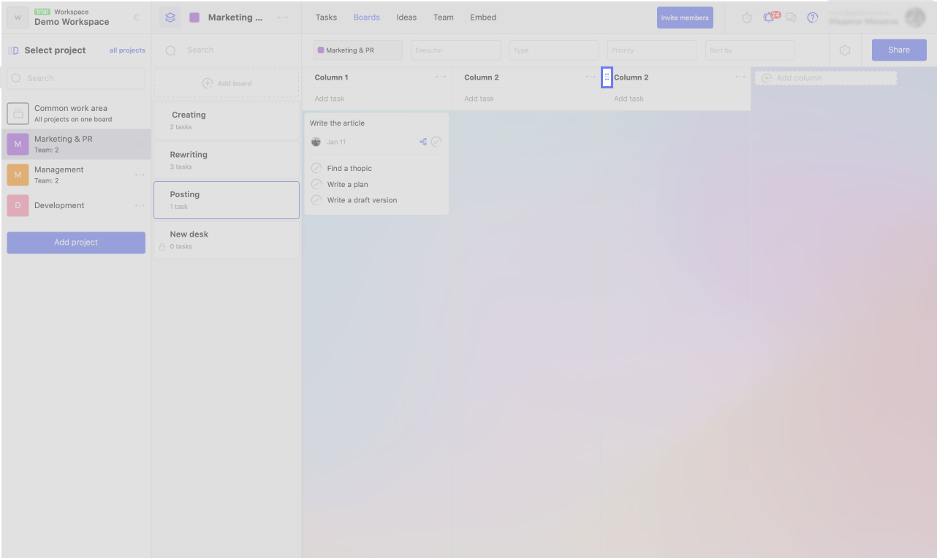
Task: Click the purple Marketing project color square
Action: 194,18
